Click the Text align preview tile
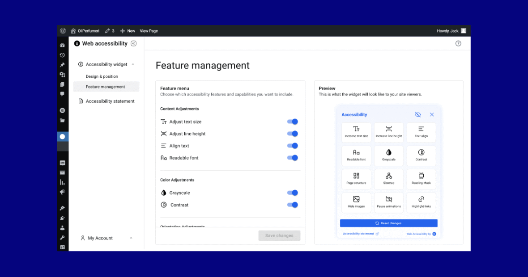This screenshot has width=528, height=277. (421, 132)
